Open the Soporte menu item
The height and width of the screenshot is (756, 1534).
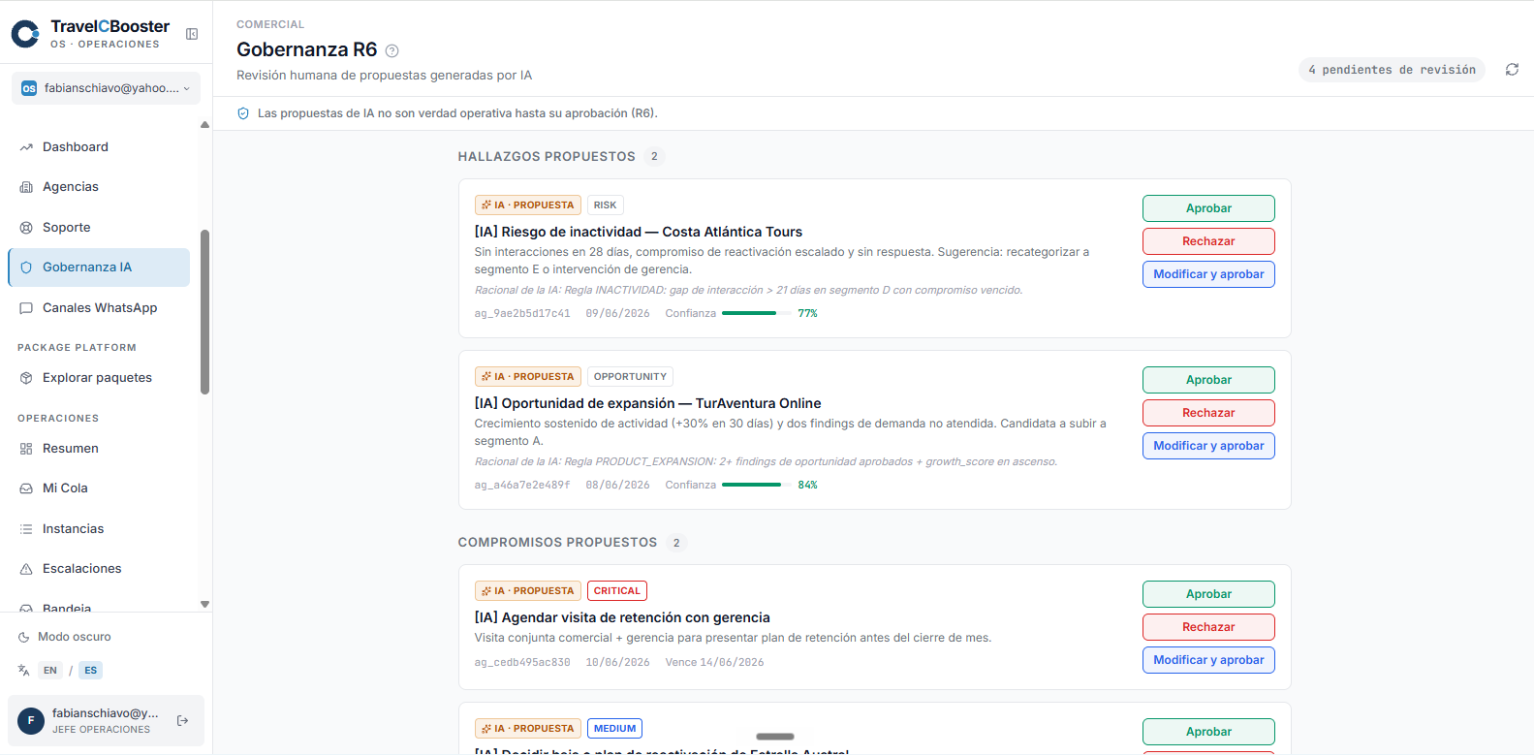99,228
